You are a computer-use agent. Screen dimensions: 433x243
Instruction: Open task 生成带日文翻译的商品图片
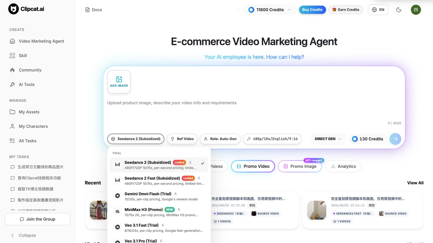click(38, 167)
